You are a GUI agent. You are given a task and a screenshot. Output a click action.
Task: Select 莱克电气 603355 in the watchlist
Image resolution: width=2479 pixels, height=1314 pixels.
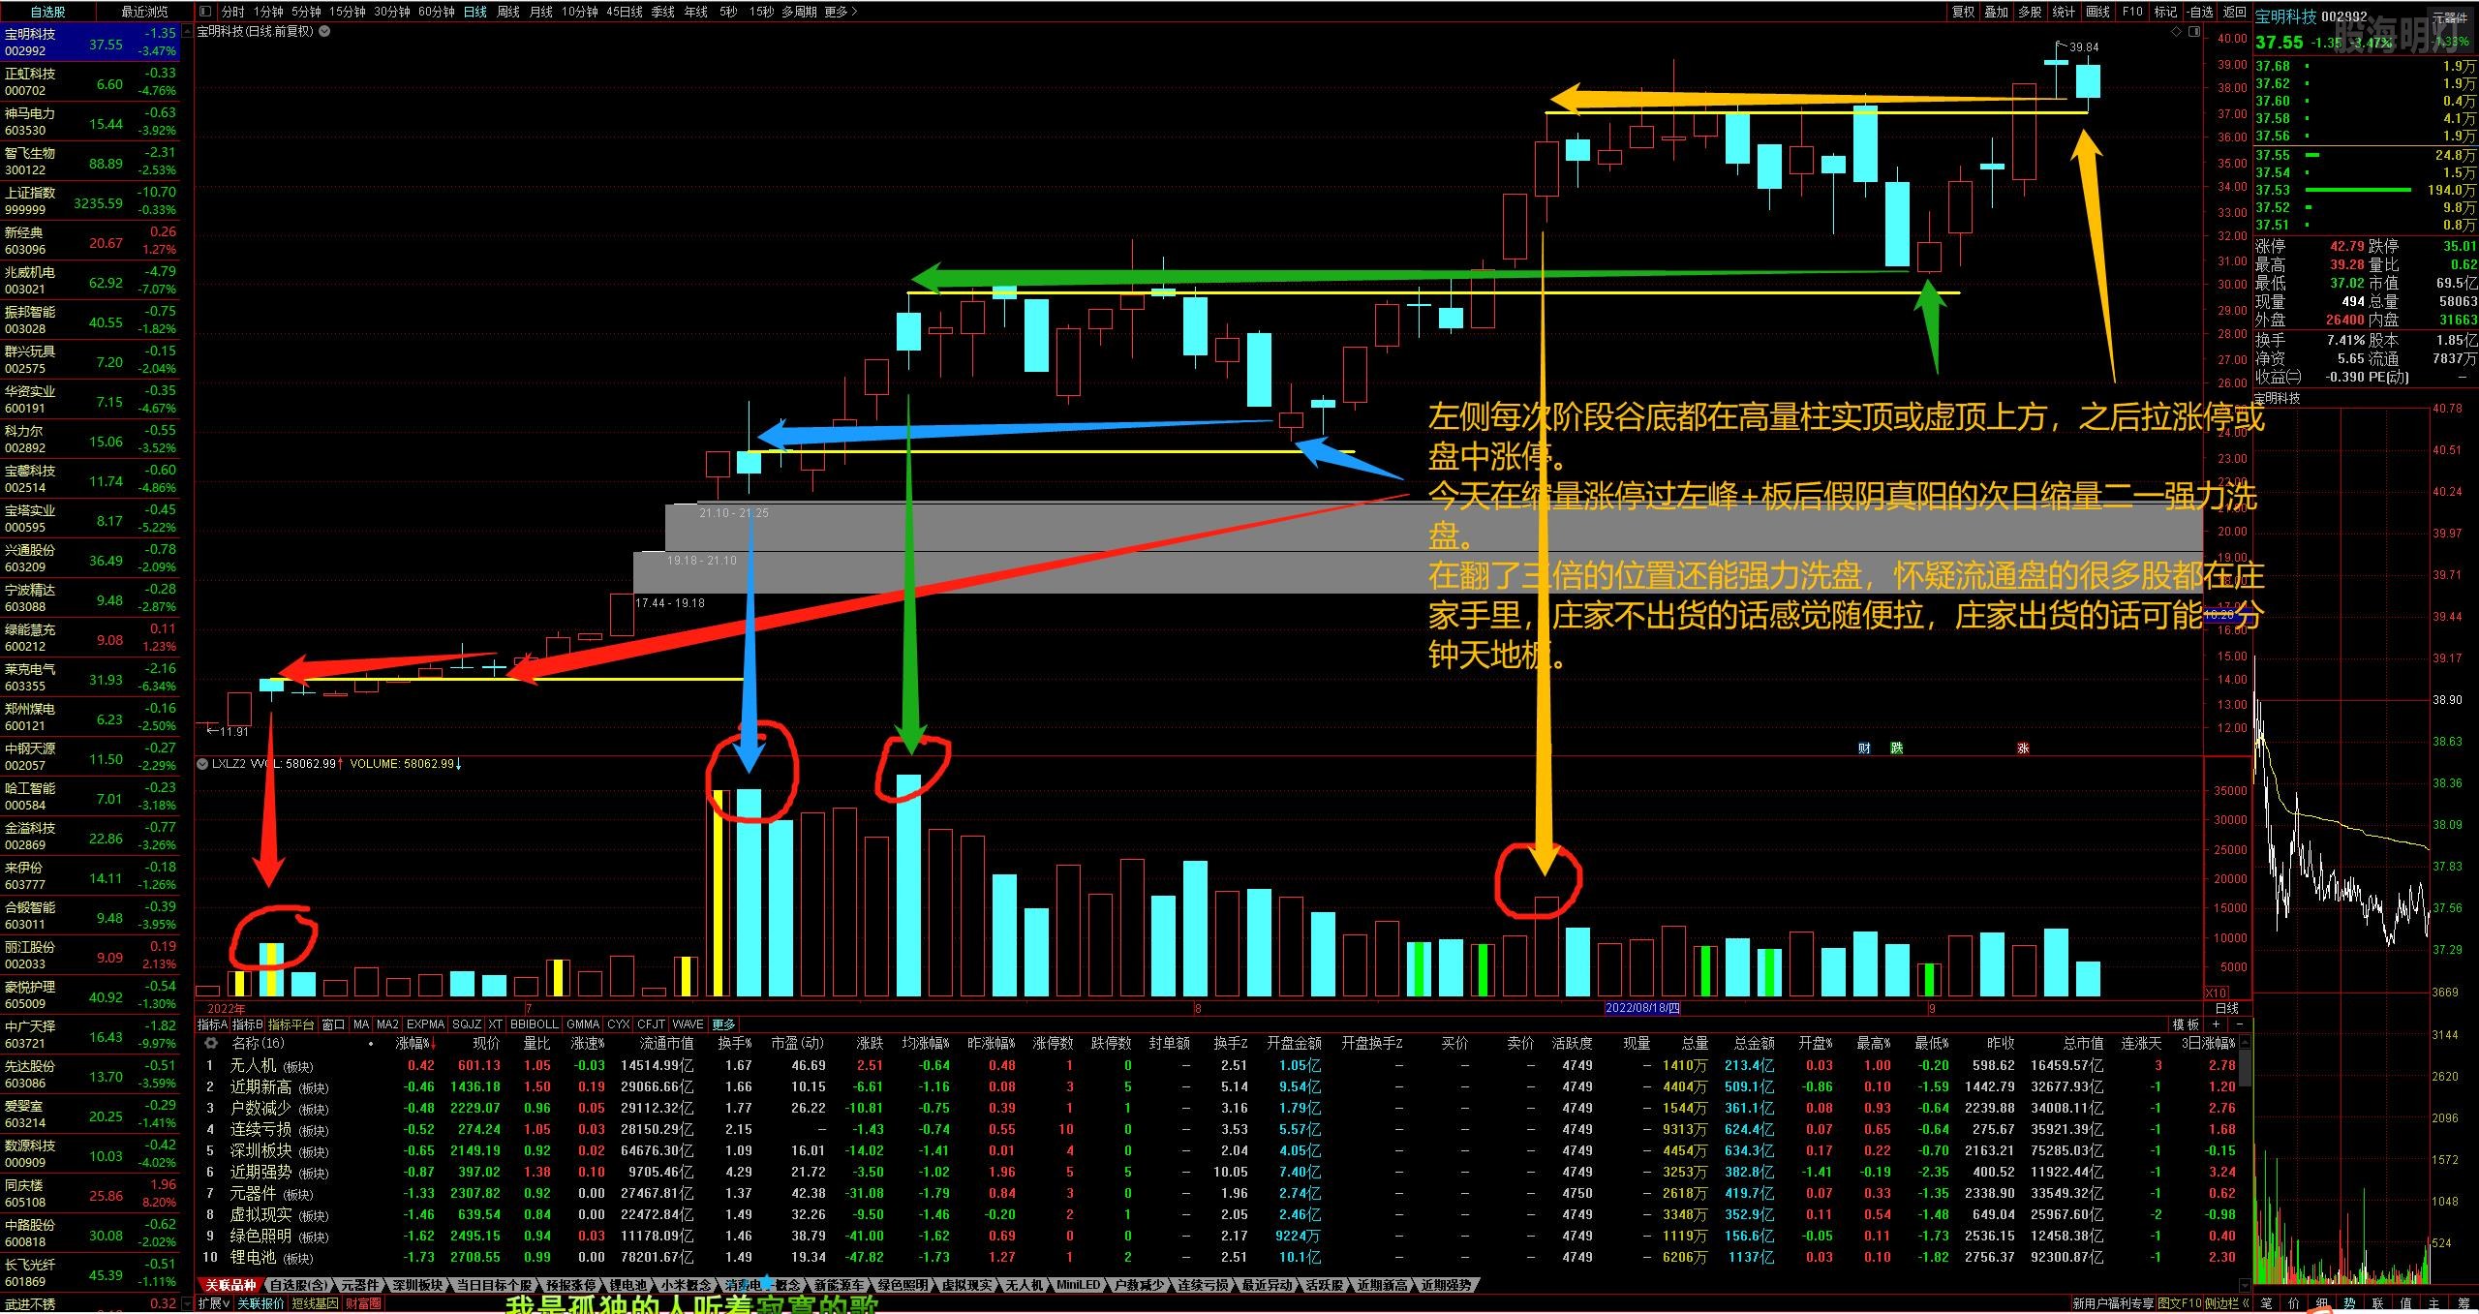[90, 678]
